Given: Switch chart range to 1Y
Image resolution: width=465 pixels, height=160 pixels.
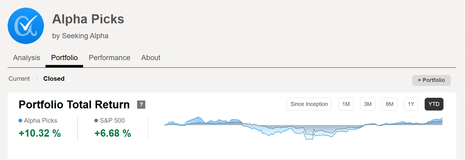Looking at the screenshot, I should coord(411,104).
